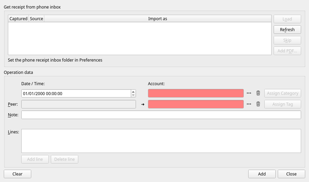309x182 pixels.
Task: Click the Delete line button
Action: [65, 159]
